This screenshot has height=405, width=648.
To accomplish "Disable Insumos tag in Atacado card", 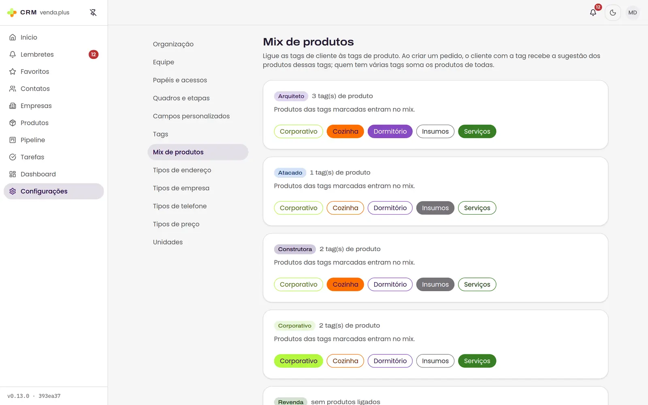I will tap(435, 208).
